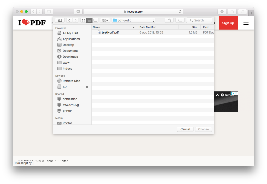Viewport: 267px width, 184px height.
Task: Open the pdf-vodic folder path dropdown
Action: 134,20
